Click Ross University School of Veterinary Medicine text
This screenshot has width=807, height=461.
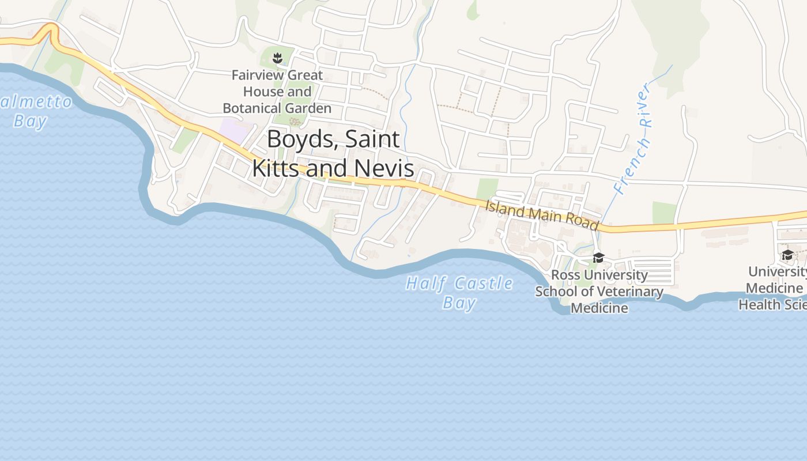[599, 292]
